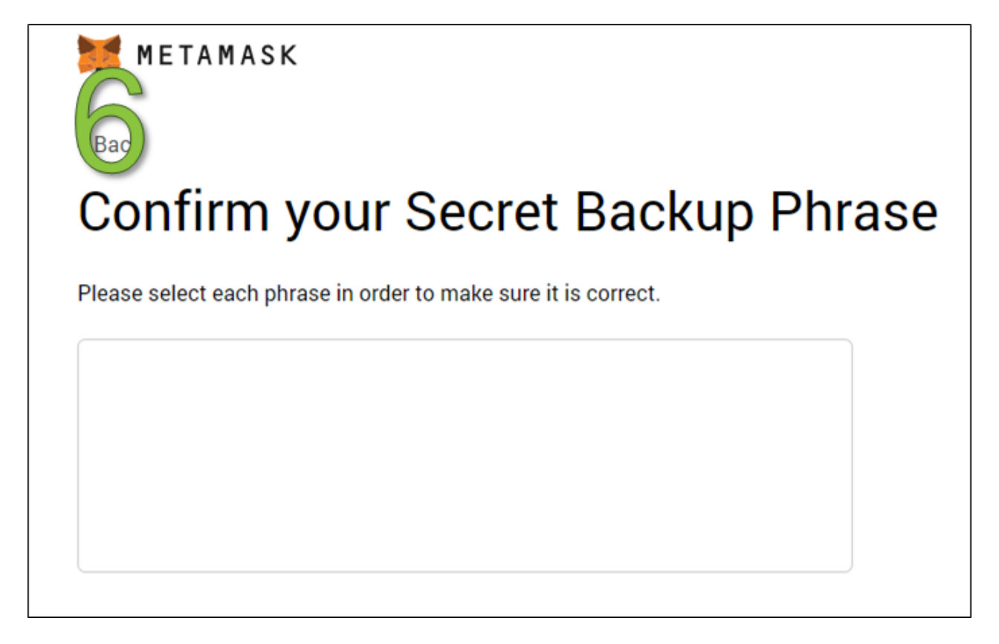Click the MetaMask fox logo
The width and height of the screenshot is (999, 644).
99,52
